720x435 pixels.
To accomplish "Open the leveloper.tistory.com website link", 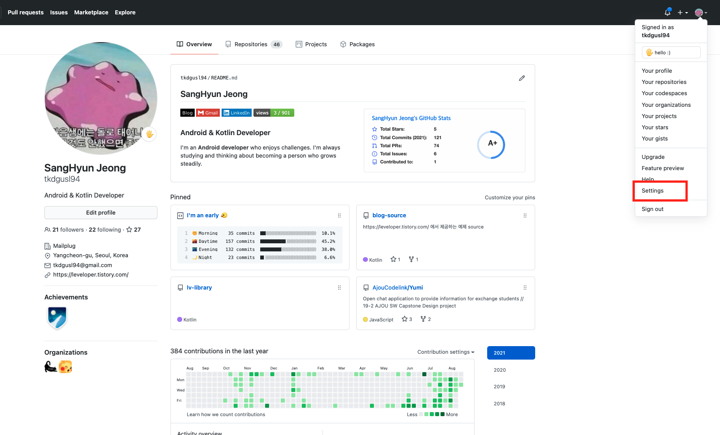I will click(x=91, y=275).
